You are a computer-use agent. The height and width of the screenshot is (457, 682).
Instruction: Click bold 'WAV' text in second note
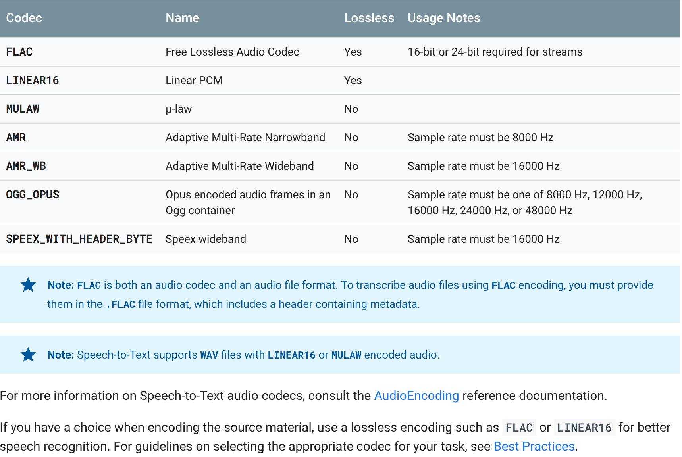[209, 355]
